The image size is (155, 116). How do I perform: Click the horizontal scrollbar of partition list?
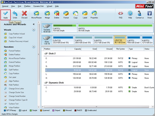coord(97,107)
